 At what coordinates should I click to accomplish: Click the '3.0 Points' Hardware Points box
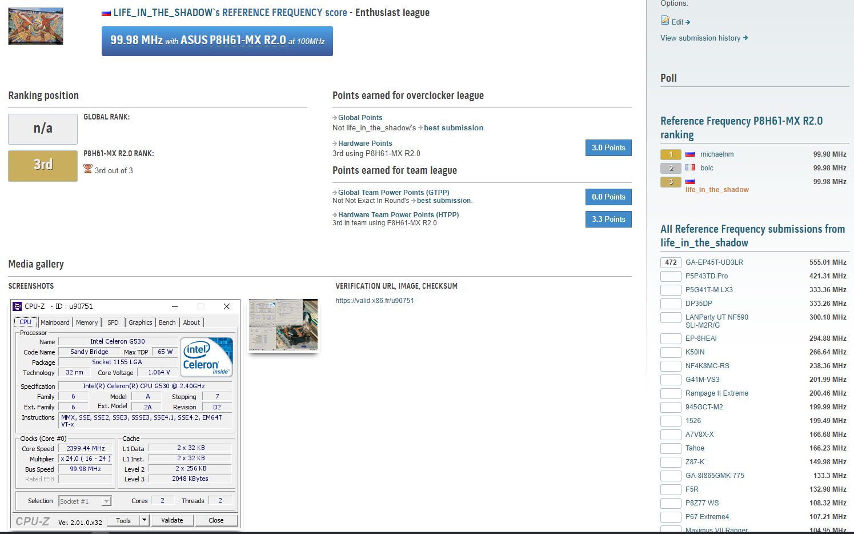(x=608, y=148)
